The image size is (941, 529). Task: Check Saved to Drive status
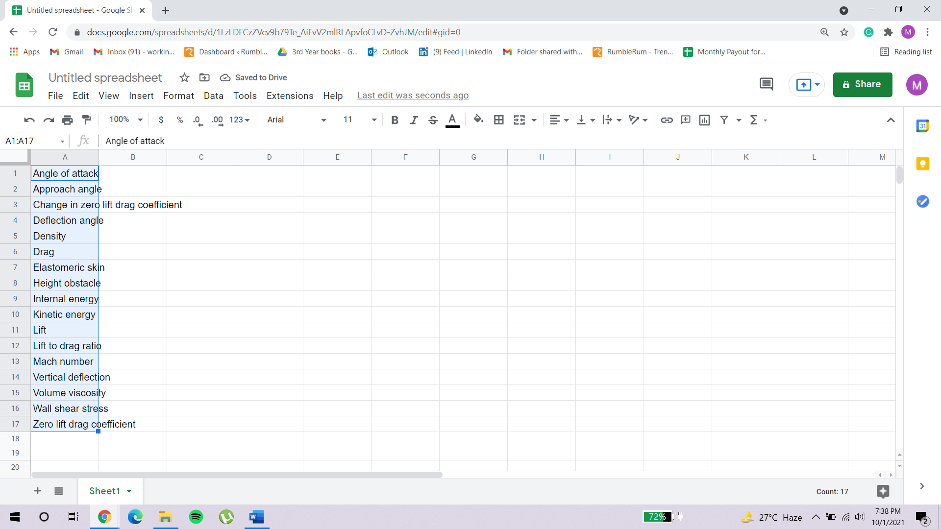[253, 77]
